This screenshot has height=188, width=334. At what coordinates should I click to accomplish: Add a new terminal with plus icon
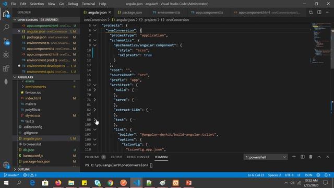coord(294,157)
